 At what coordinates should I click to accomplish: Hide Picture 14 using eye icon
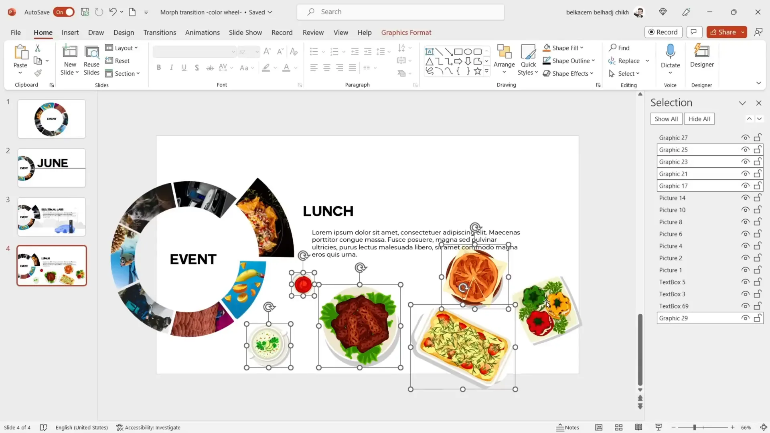(745, 198)
